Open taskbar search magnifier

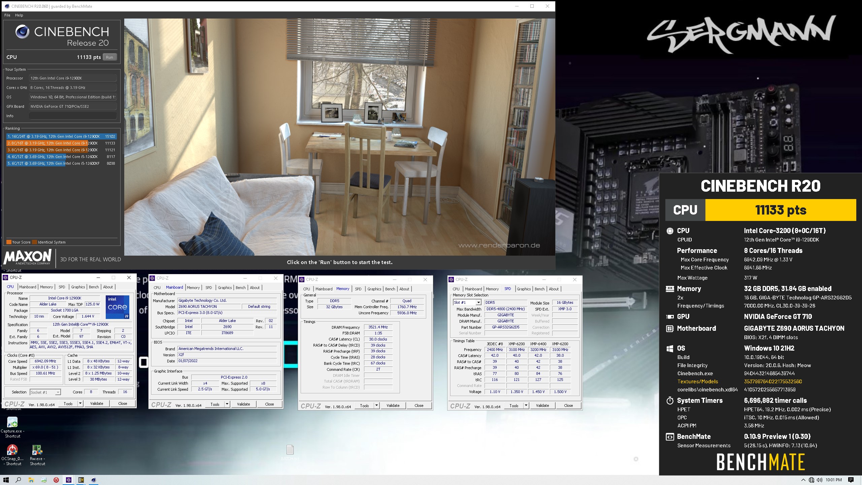(19, 480)
